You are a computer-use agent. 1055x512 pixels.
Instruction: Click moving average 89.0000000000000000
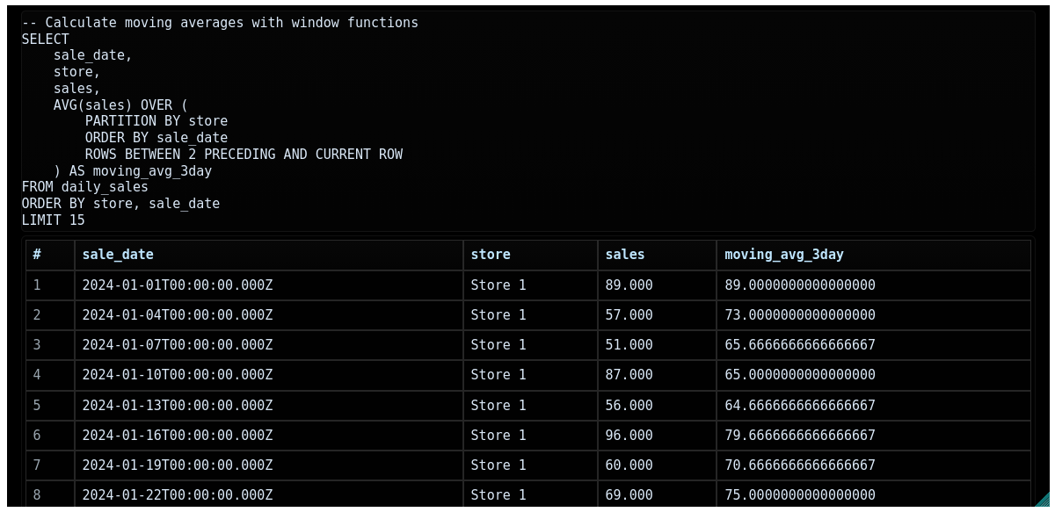pos(874,285)
